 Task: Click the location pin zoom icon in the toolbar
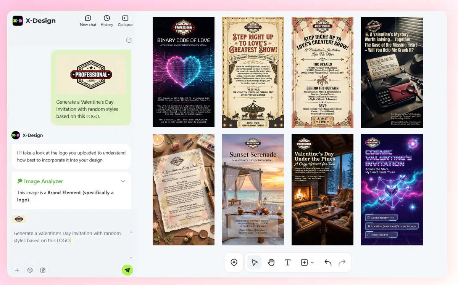pos(234,263)
